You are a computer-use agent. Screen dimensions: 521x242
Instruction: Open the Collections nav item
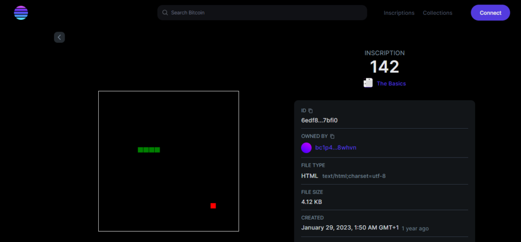[437, 13]
